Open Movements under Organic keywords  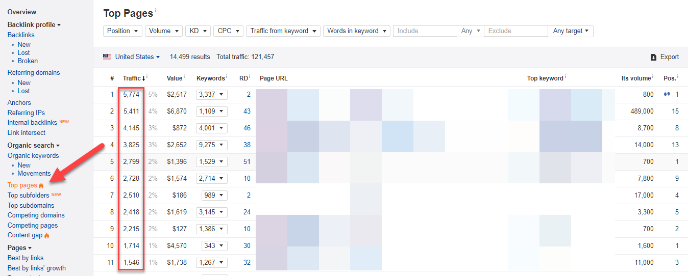point(34,174)
